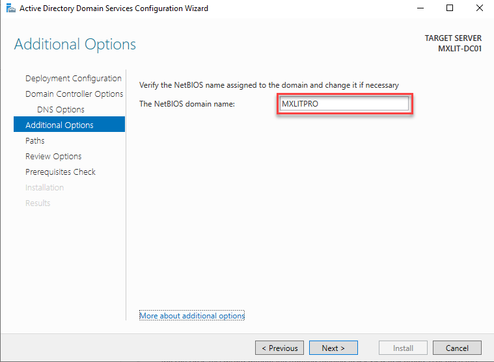Select DNS Options in sidebar
The image size is (494, 362).
(61, 110)
